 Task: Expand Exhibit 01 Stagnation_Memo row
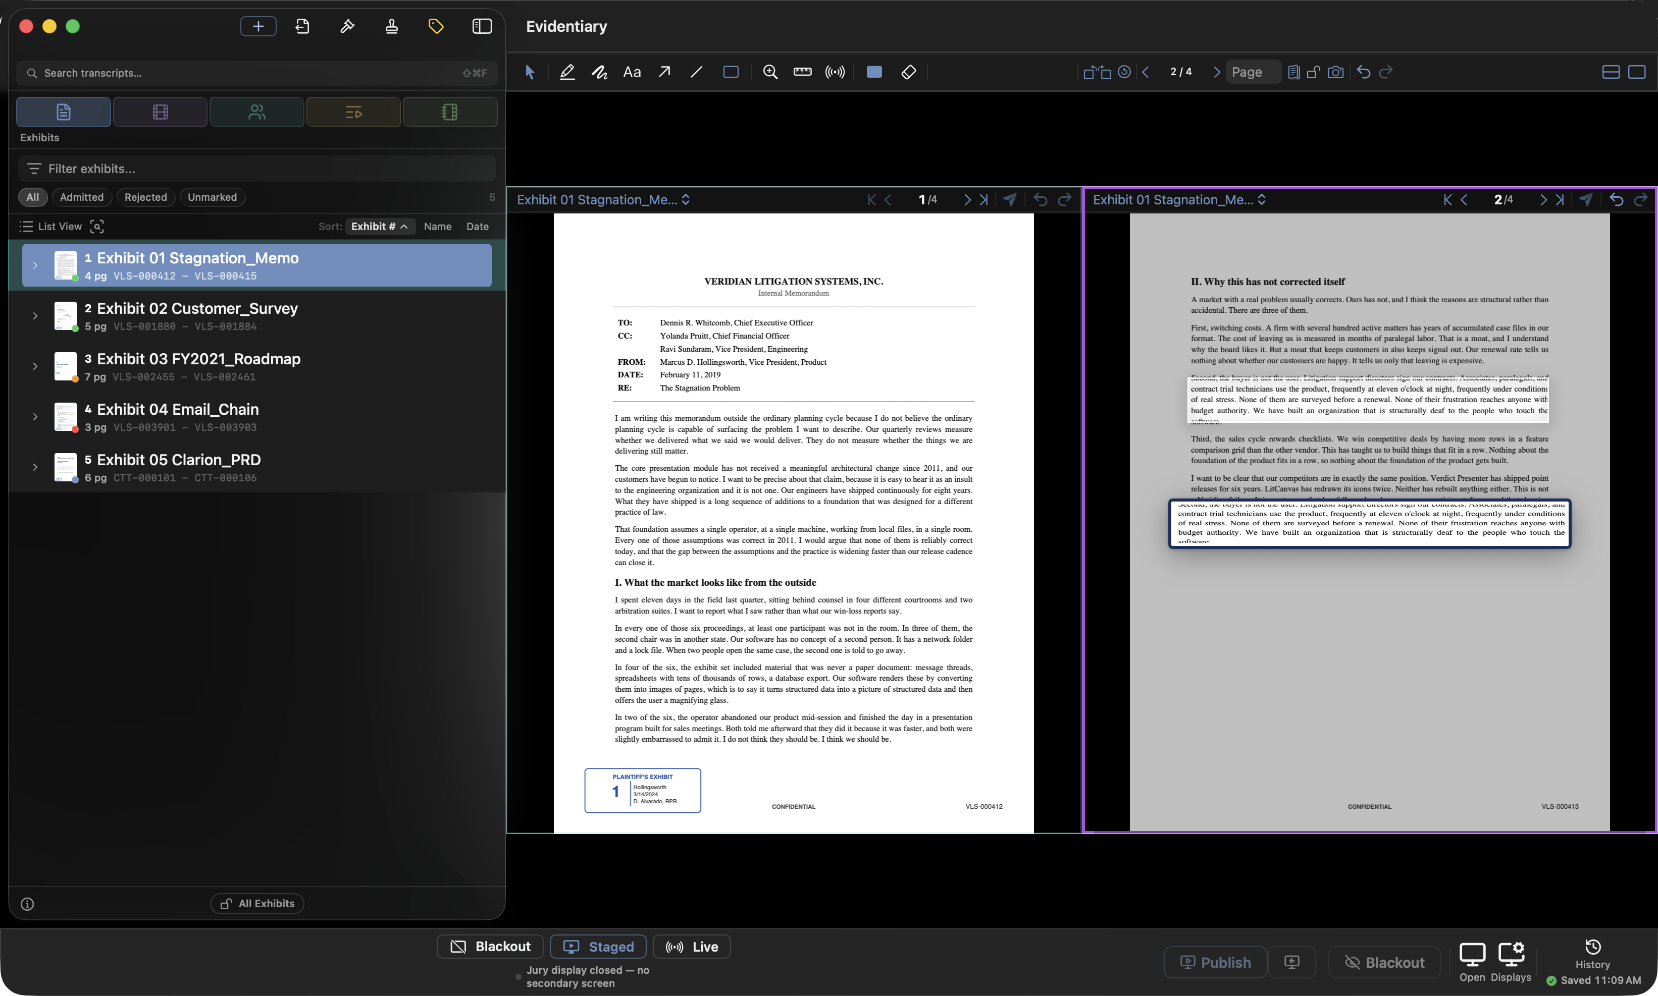(35, 266)
